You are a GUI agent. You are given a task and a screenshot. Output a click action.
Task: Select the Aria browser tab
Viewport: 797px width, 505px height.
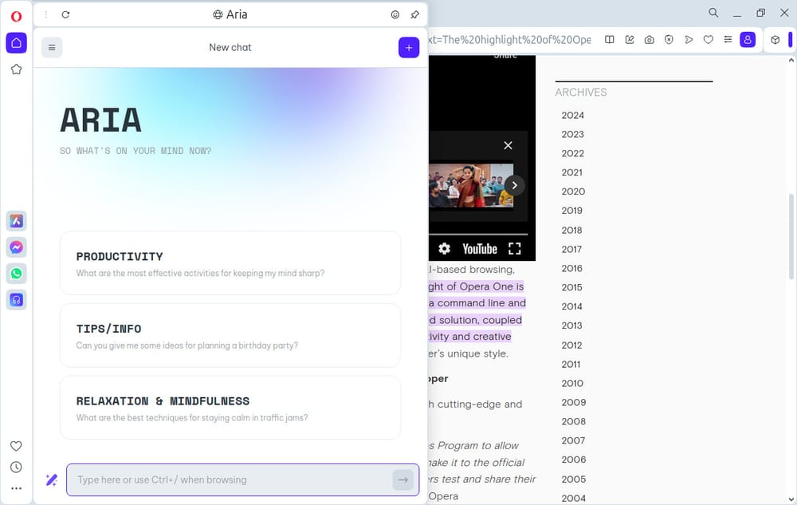230,14
